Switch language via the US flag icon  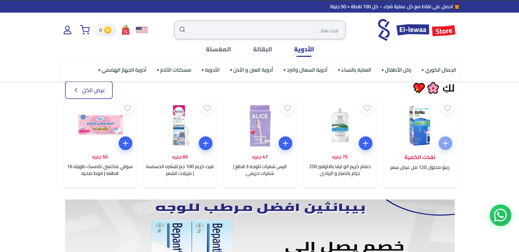(x=142, y=30)
